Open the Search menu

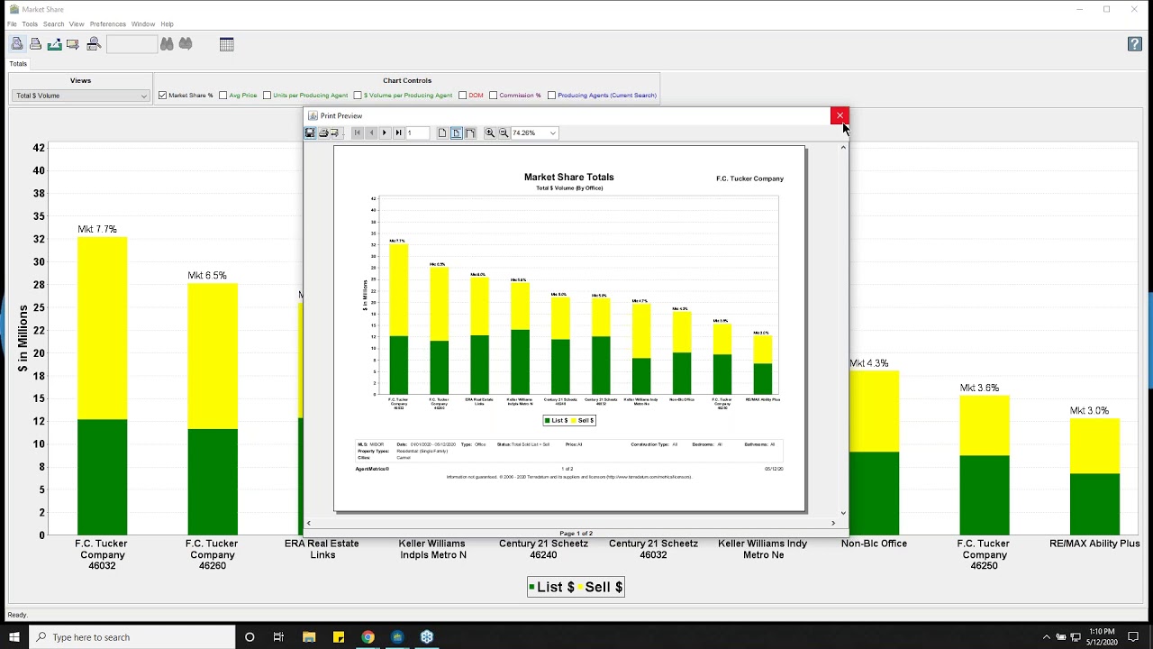pyautogui.click(x=53, y=24)
